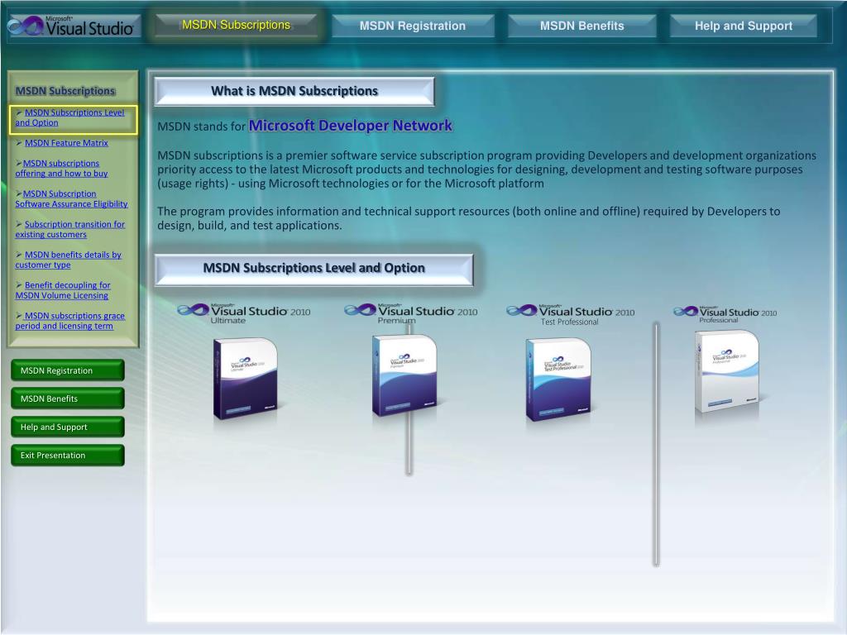
Task: Go to Help and Support tab
Action: click(x=744, y=26)
